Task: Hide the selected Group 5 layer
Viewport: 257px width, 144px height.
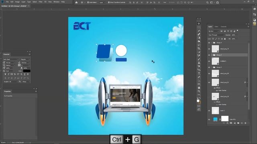Action: pyautogui.click(x=209, y=55)
